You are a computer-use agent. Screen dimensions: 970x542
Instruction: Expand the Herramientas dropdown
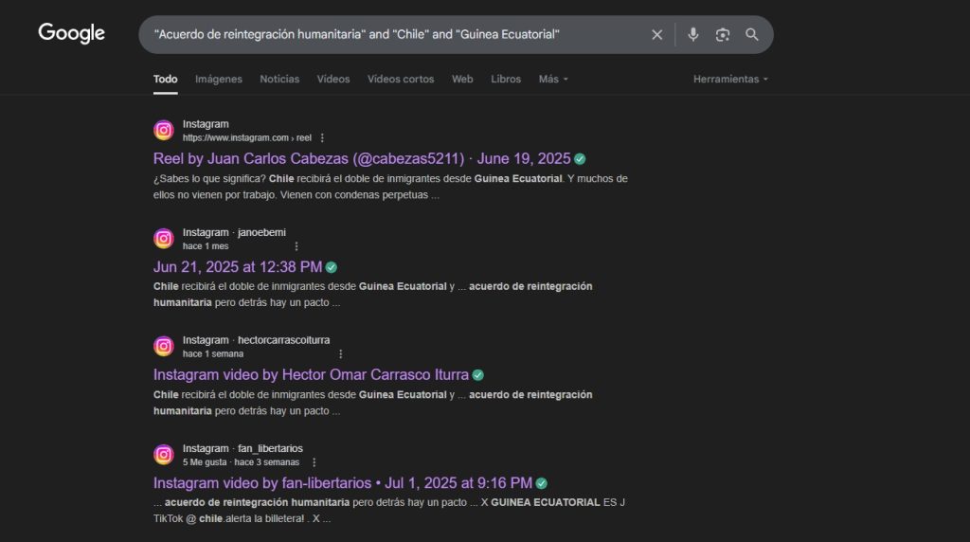tap(730, 80)
